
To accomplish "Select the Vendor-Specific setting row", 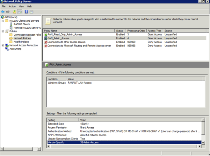I will (x=124, y=143).
